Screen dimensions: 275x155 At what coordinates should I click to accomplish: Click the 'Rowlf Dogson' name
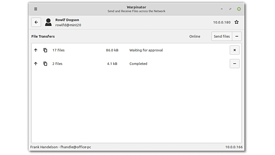[67, 20]
